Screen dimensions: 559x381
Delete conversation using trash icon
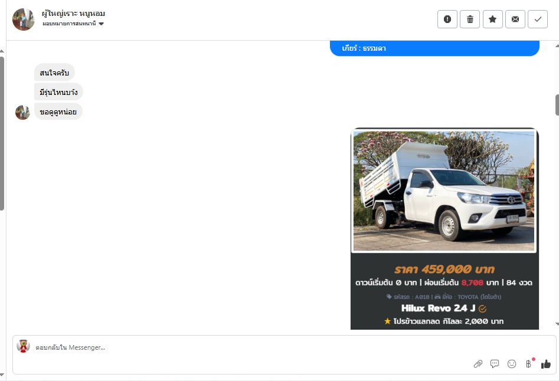pos(470,19)
